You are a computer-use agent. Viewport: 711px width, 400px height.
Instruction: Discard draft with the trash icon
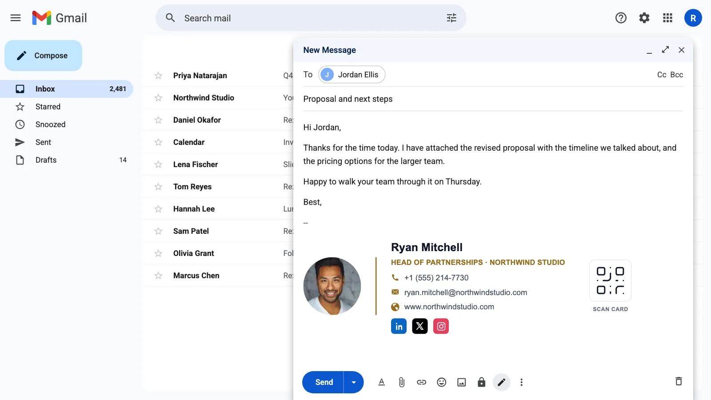pos(679,381)
